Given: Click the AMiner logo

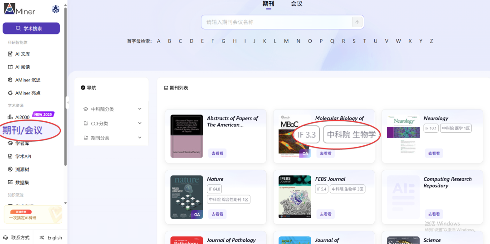Looking at the screenshot, I should tap(20, 9).
